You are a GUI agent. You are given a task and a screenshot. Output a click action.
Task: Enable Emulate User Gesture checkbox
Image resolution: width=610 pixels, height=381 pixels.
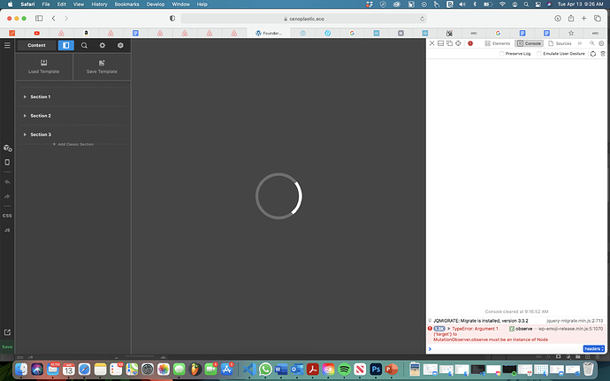coord(539,54)
